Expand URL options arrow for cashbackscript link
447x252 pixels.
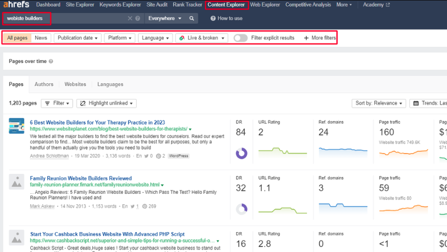[x=218, y=241]
